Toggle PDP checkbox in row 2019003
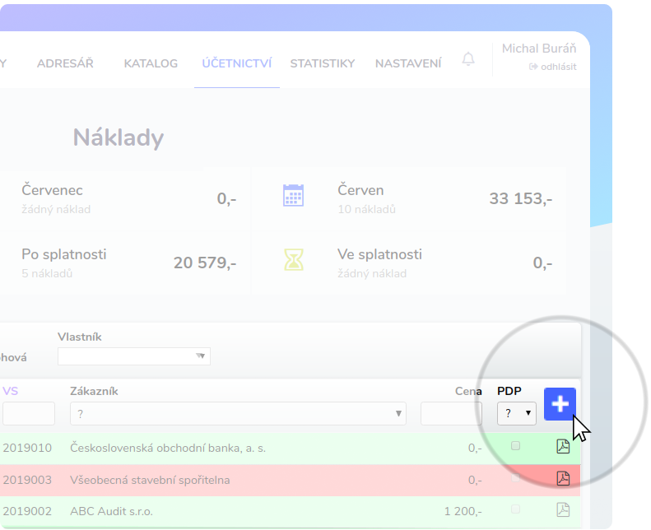651x530 pixels. pos(515,477)
